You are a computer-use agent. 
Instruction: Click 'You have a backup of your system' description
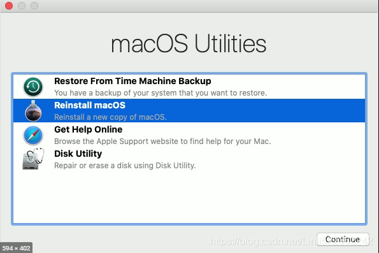[161, 93]
